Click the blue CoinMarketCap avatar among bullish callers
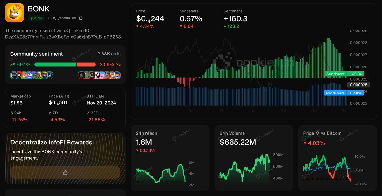The height and width of the screenshot is (196, 382). pos(29,75)
